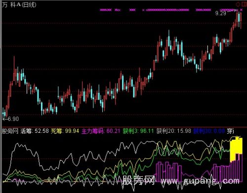Select the 获利20: 15.98 indicator value
Screen dimensions: 247x193
pyautogui.click(x=174, y=131)
